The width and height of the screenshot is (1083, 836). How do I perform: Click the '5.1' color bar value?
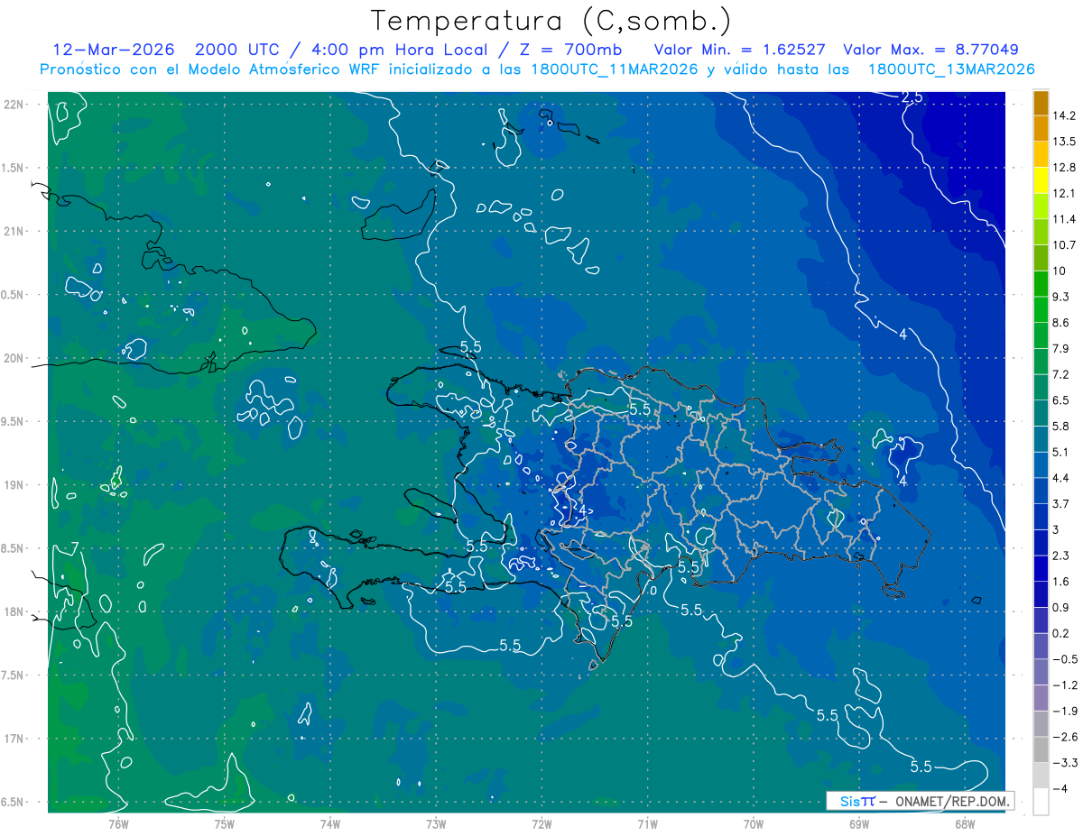point(1060,452)
